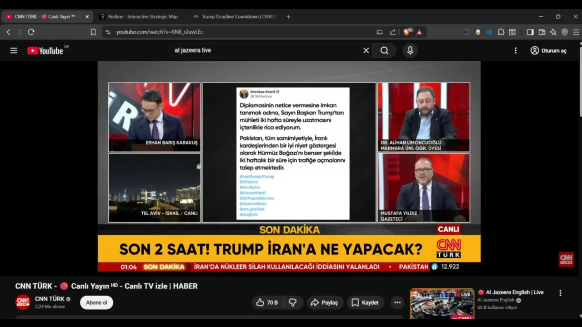Share the video via Paylaş button
The width and height of the screenshot is (582, 327).
[324, 302]
